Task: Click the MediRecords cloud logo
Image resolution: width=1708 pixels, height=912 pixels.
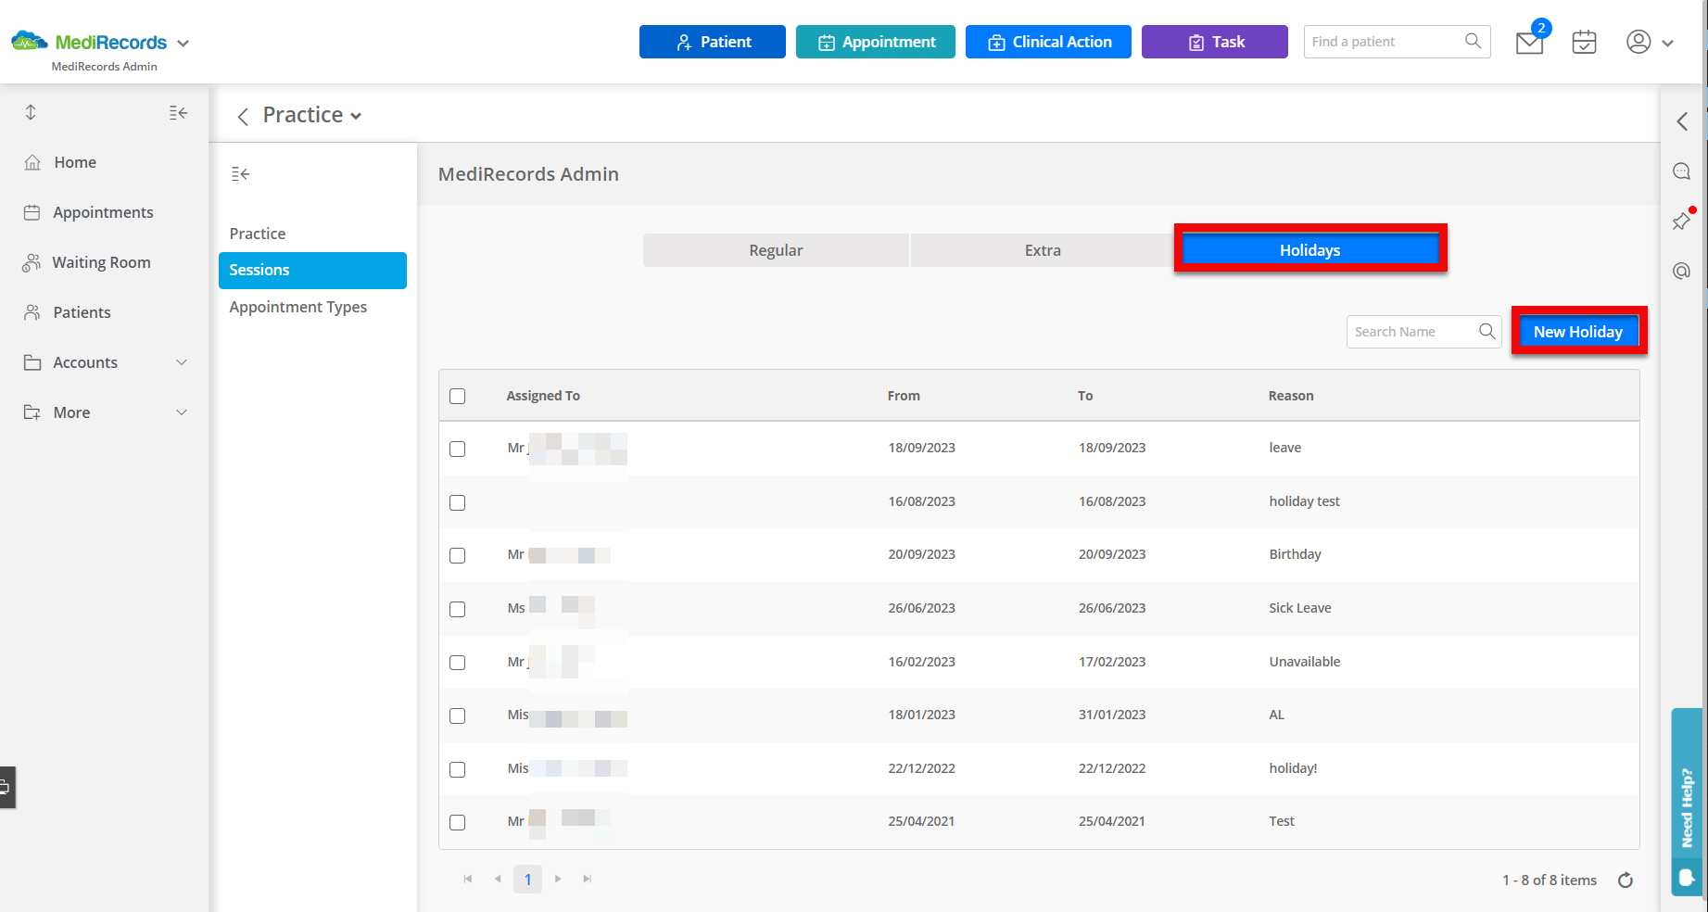Action: (x=30, y=41)
